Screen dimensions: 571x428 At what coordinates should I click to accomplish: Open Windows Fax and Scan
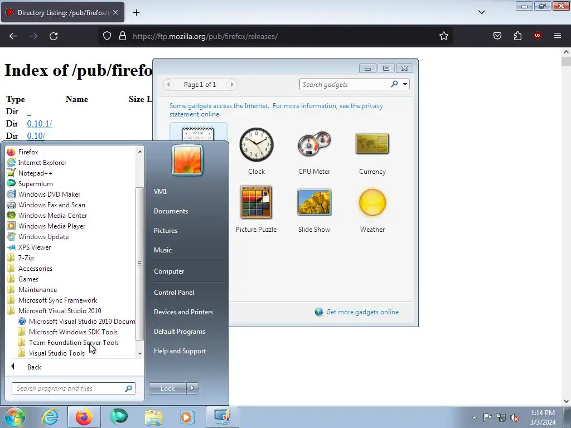click(x=51, y=205)
